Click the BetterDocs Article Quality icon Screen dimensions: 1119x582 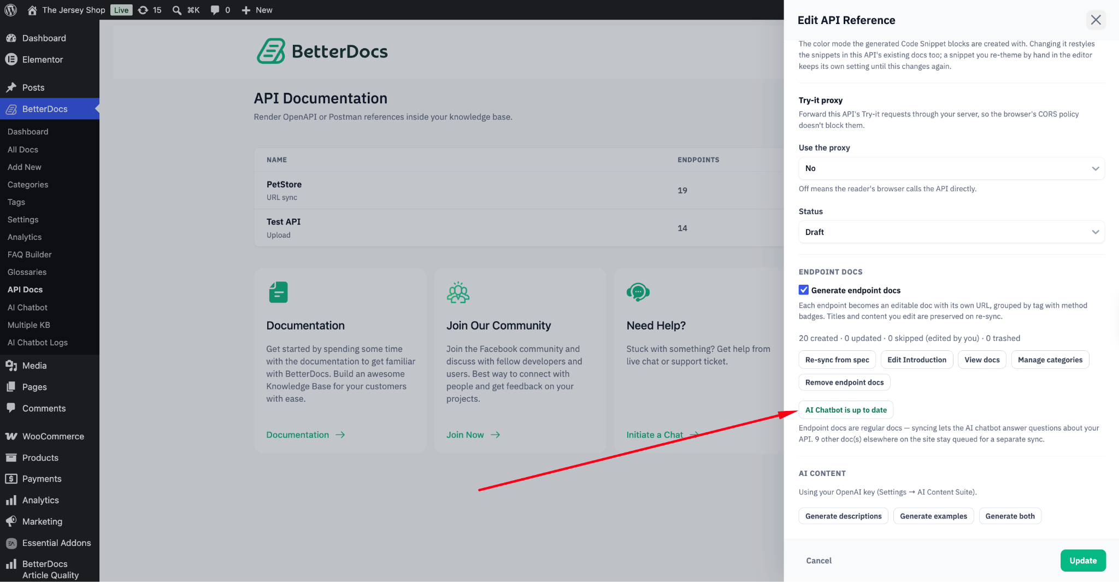[x=11, y=564]
